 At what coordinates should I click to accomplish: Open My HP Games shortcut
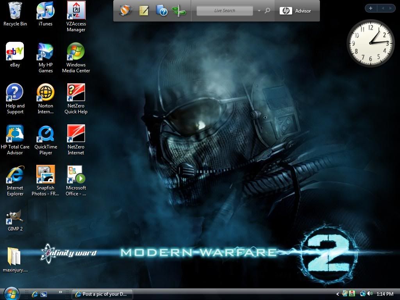[x=45, y=58]
